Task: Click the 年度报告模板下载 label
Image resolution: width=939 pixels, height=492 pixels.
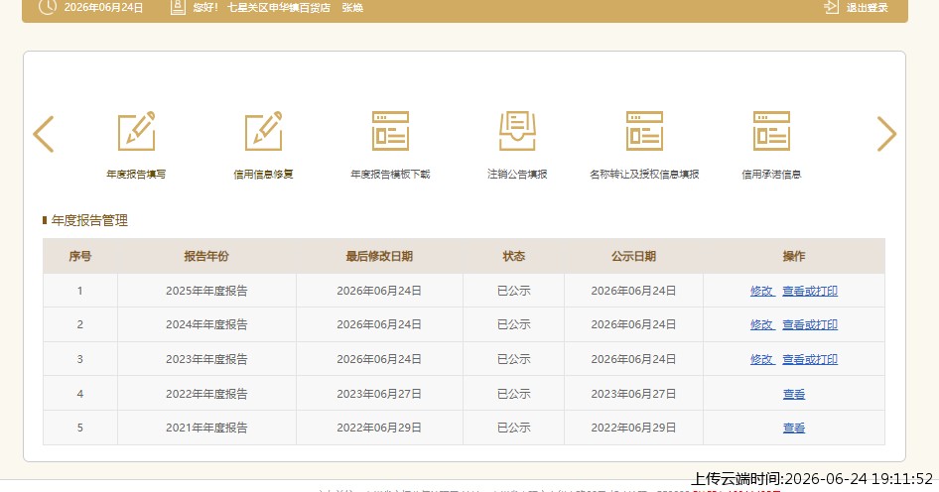Action: (390, 175)
